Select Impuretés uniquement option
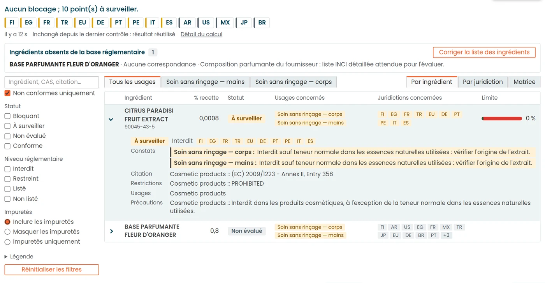 click(x=7, y=242)
